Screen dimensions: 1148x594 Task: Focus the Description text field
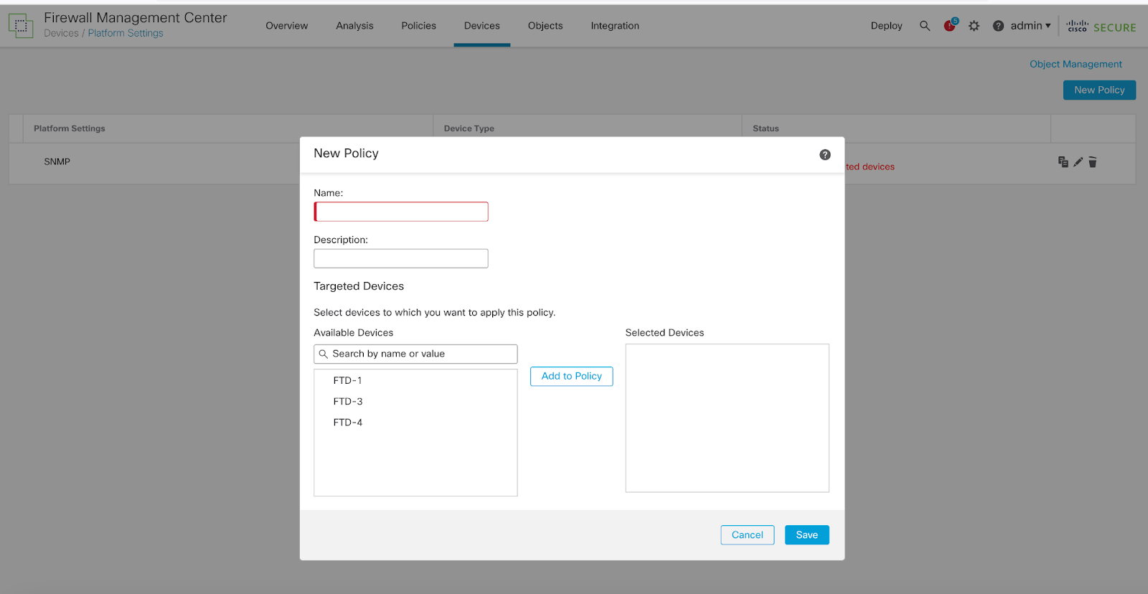(401, 258)
